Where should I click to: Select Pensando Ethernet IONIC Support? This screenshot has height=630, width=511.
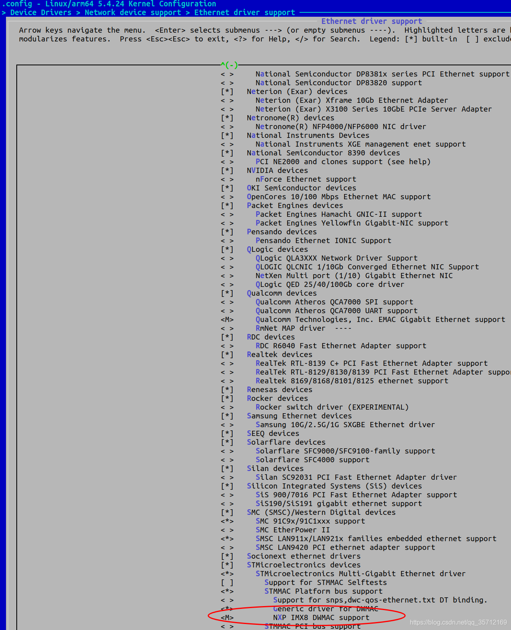click(x=323, y=241)
